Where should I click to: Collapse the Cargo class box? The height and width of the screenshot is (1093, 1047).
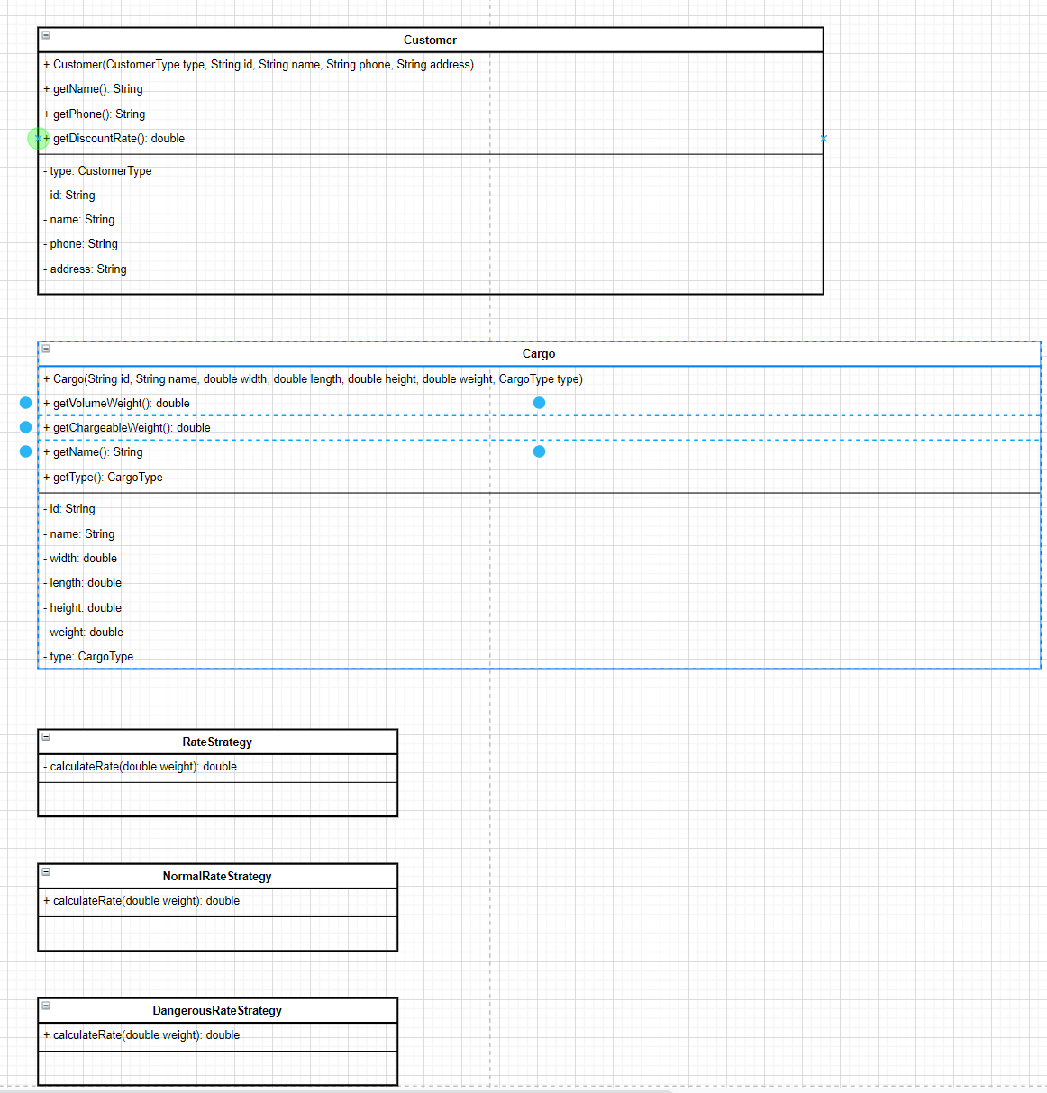(x=46, y=349)
